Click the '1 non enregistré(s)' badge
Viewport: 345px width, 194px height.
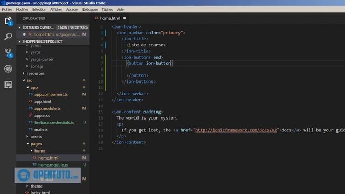[73, 27]
